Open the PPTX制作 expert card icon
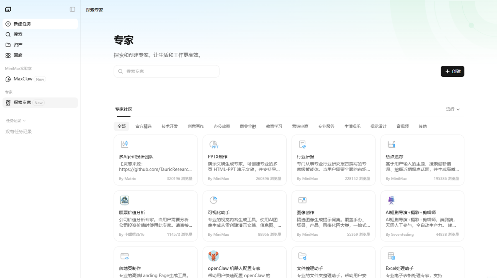 click(x=214, y=144)
